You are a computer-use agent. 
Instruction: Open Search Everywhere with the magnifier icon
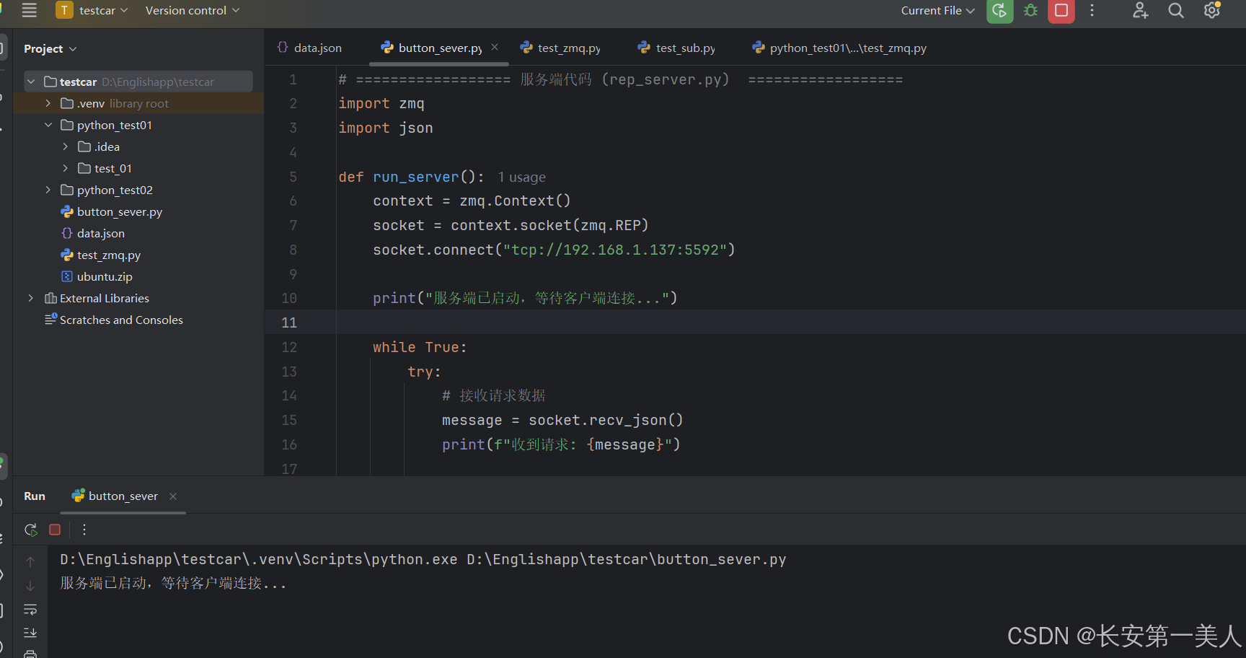1175,11
